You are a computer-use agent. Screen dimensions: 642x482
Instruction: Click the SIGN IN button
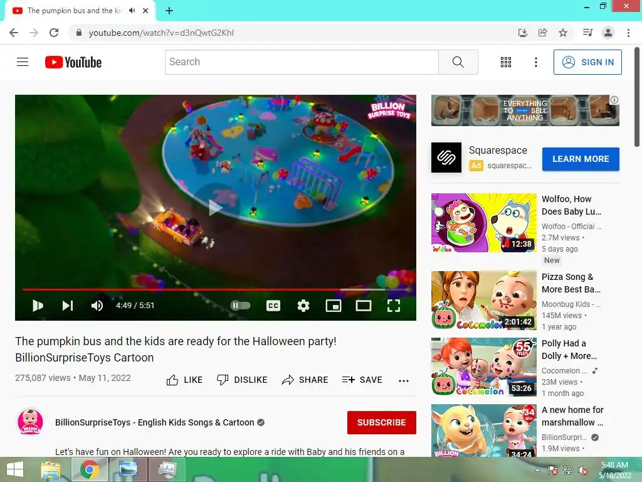[587, 62]
